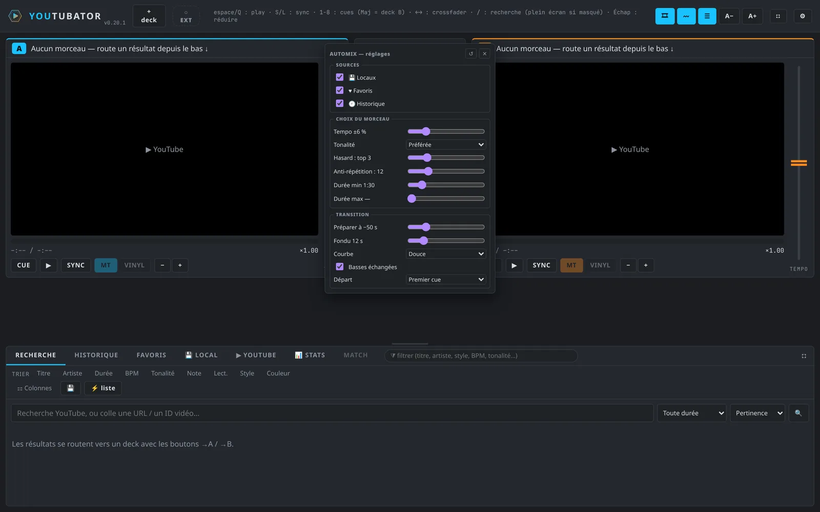Open the Tonalité dropdown set to Préférée
820x512 pixels.
446,145
